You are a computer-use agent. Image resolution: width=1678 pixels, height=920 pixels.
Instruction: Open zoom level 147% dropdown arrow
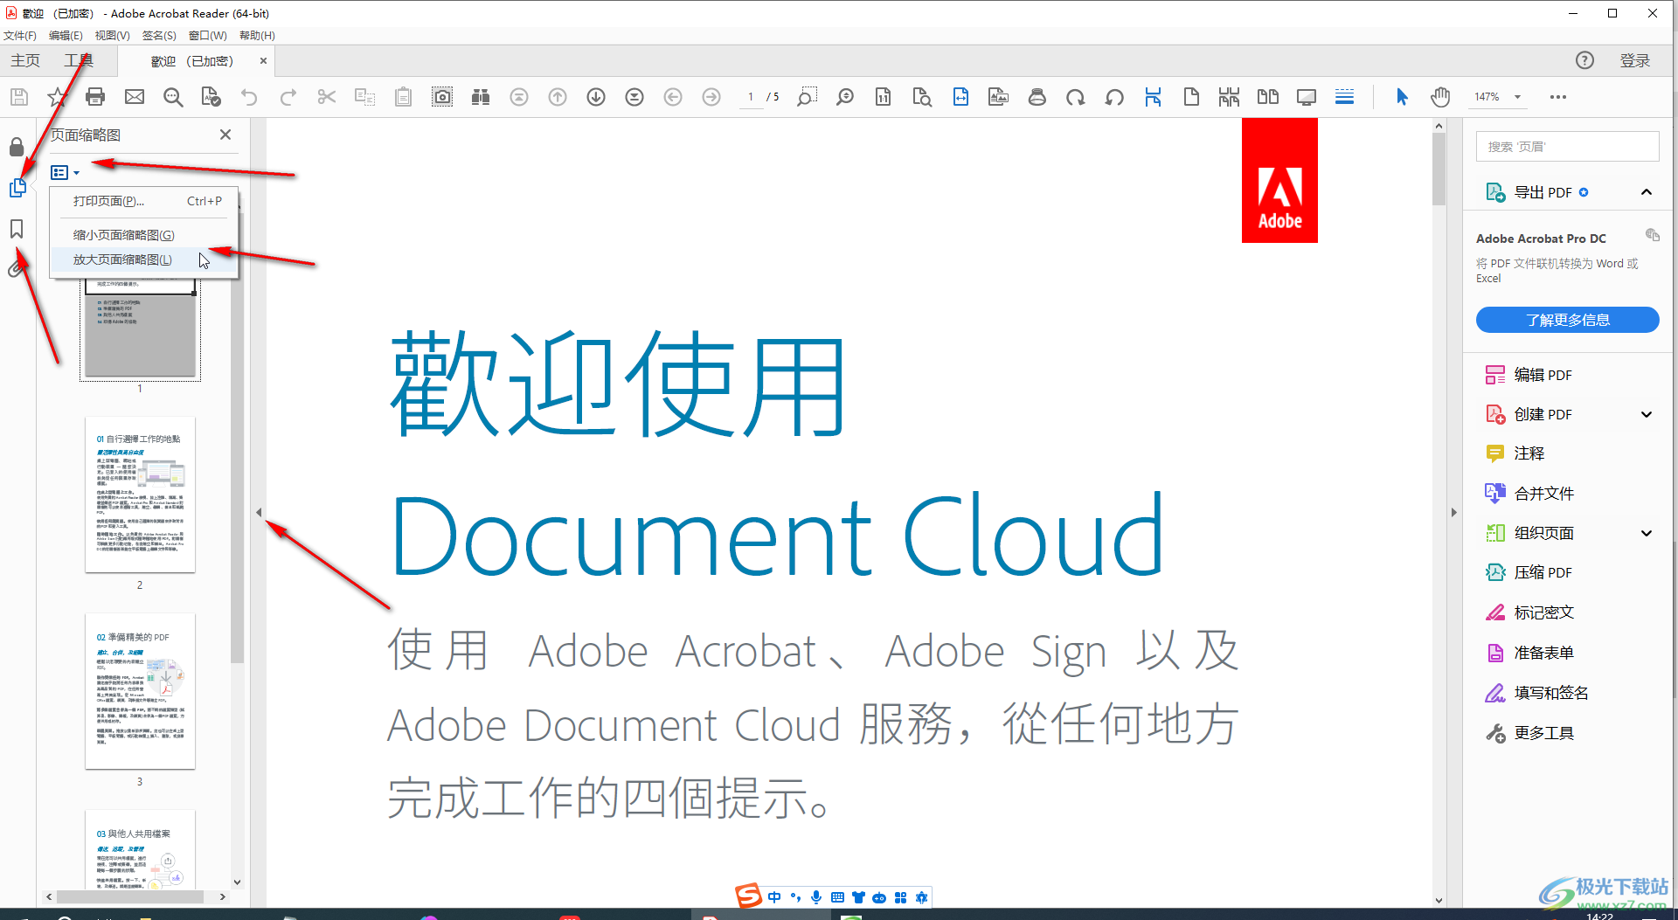[x=1518, y=97]
